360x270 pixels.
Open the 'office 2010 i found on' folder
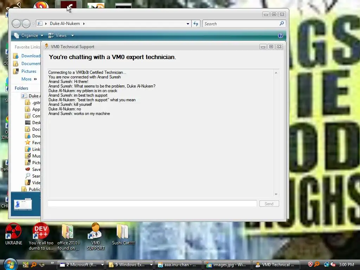[68, 237]
